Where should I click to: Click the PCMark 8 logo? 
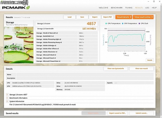[x=16, y=8]
